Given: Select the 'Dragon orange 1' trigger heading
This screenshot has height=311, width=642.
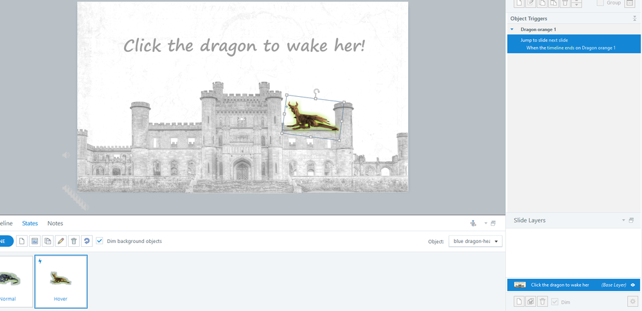Looking at the screenshot, I should [538, 29].
